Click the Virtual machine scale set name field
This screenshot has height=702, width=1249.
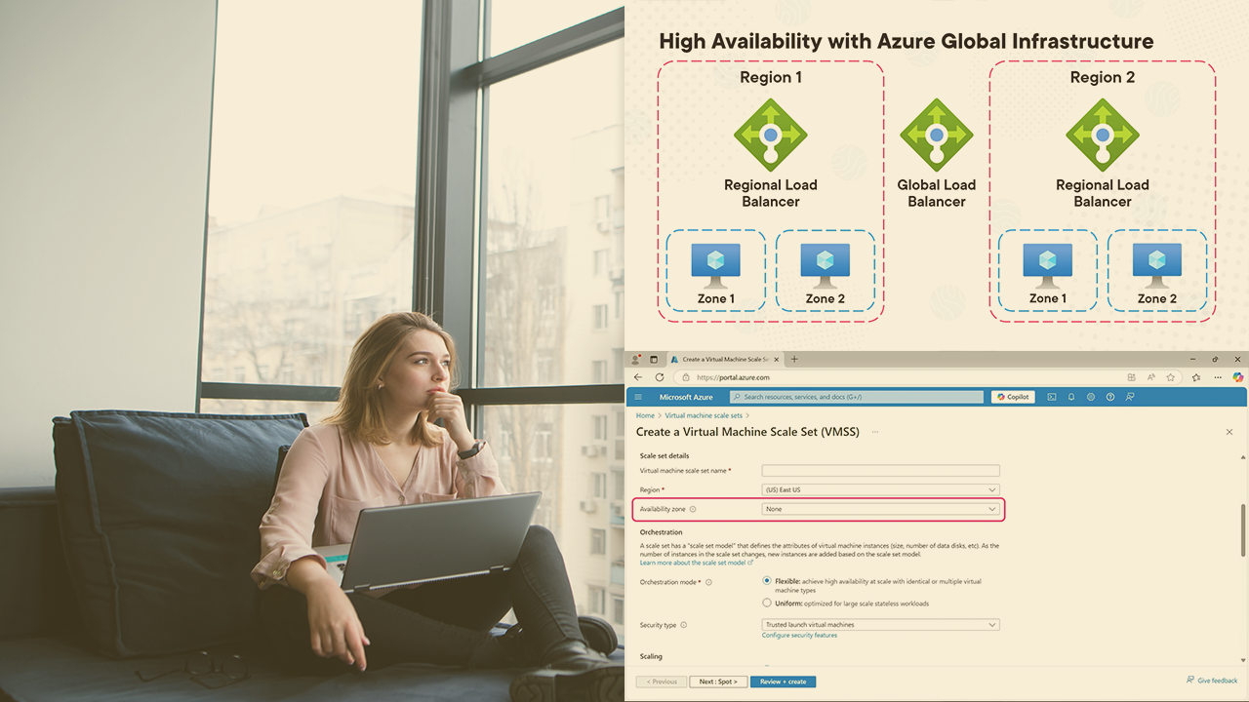(x=880, y=471)
